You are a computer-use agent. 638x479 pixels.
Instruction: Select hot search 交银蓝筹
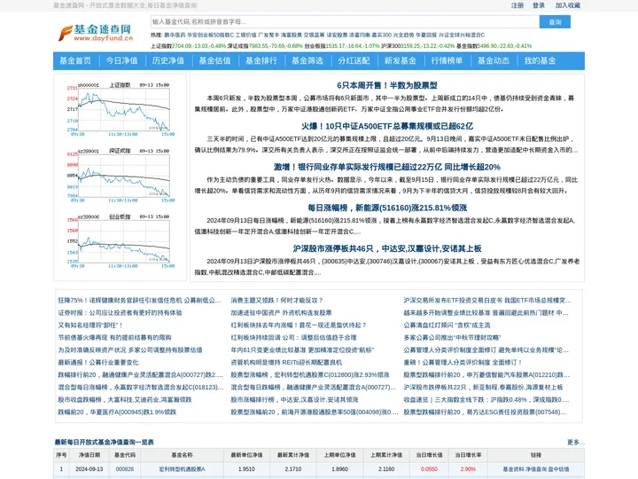point(314,35)
